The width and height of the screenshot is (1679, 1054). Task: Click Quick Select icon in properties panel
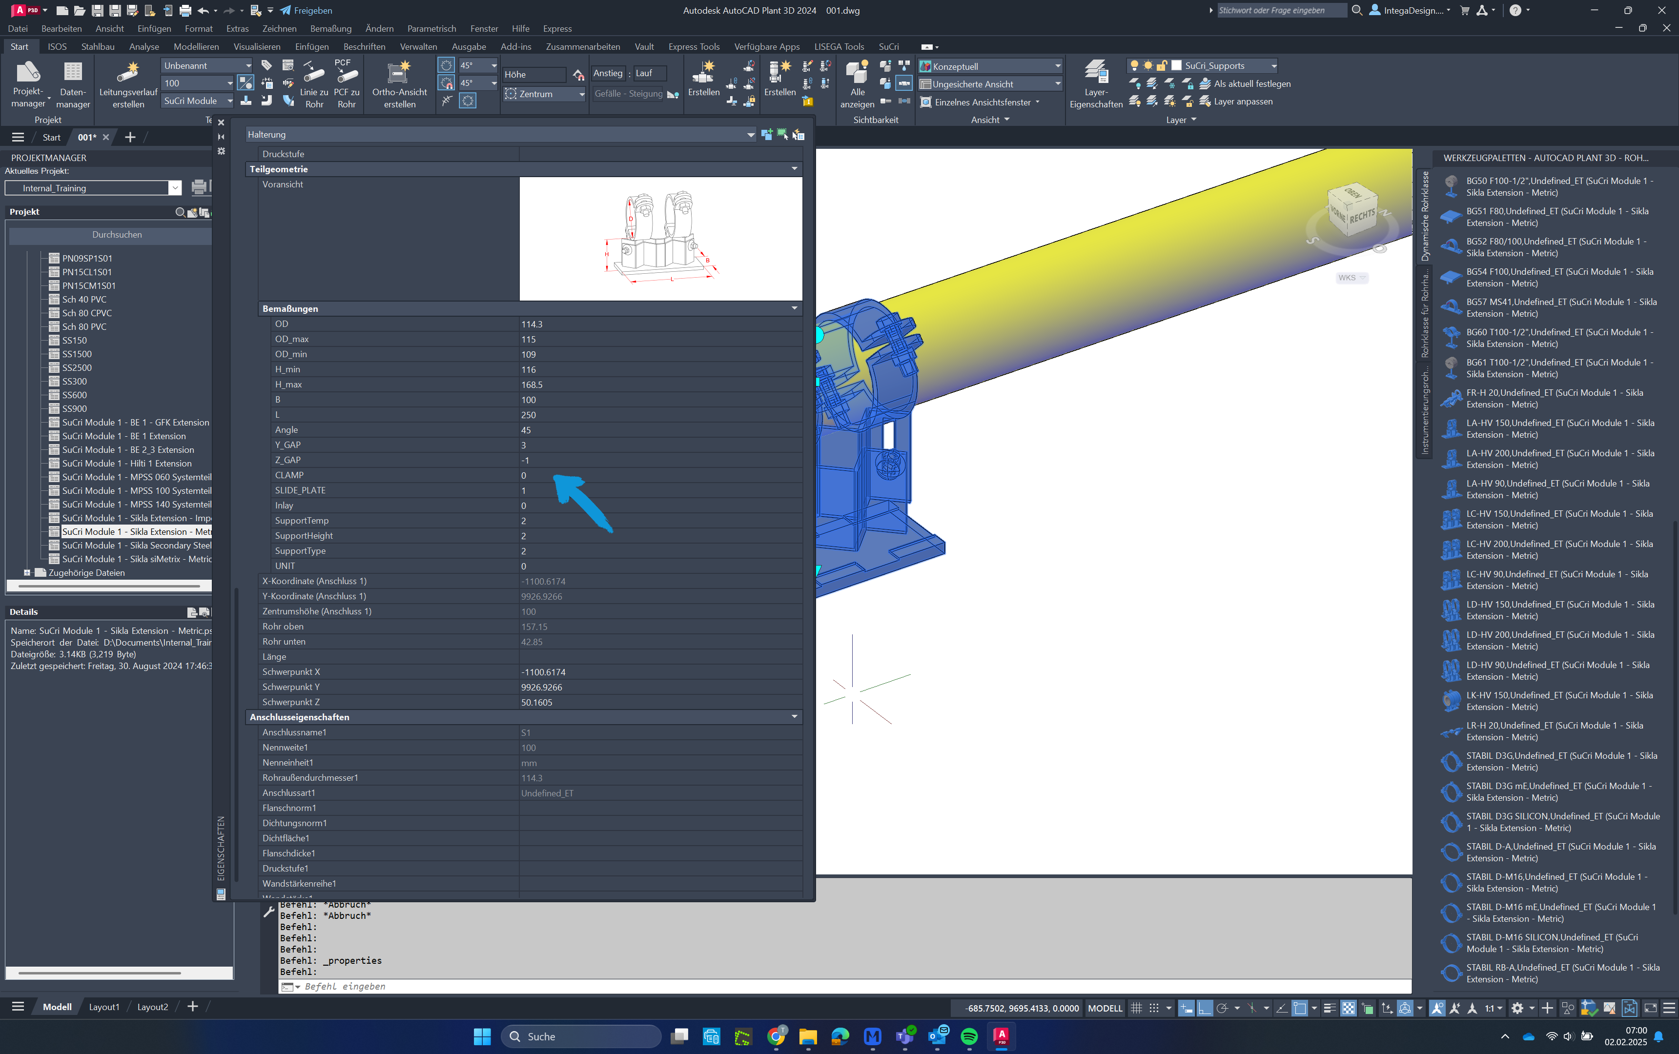pyautogui.click(x=799, y=135)
